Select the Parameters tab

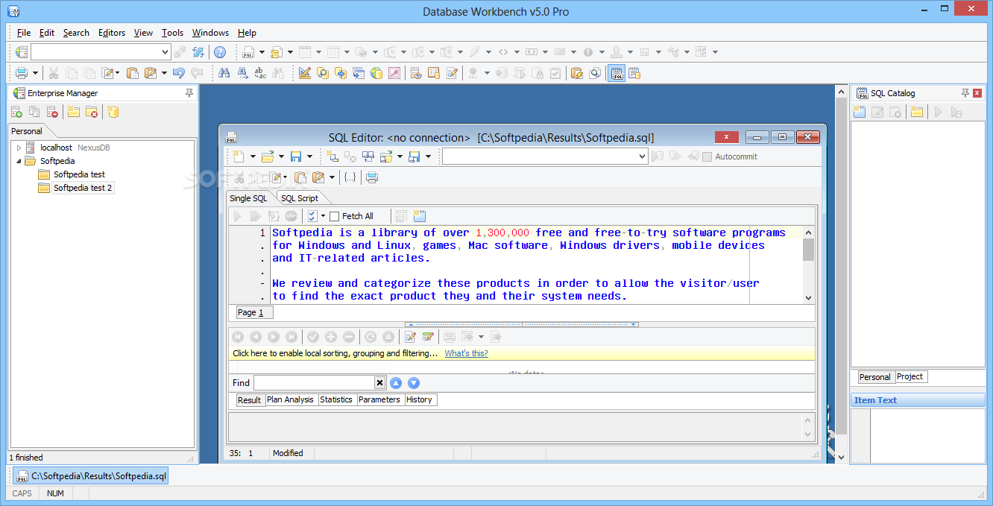pos(379,399)
